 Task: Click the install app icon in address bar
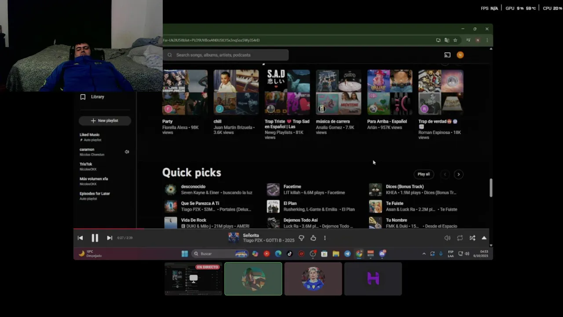(x=438, y=40)
